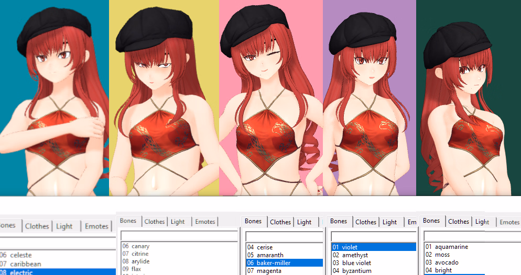This screenshot has height=275, width=521.
Task: Click the winking character preview on pink background
Action: 271,98
